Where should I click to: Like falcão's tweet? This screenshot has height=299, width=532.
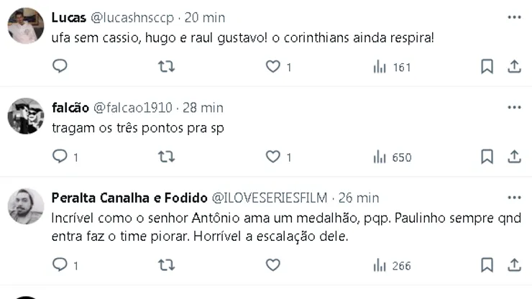coord(273,157)
